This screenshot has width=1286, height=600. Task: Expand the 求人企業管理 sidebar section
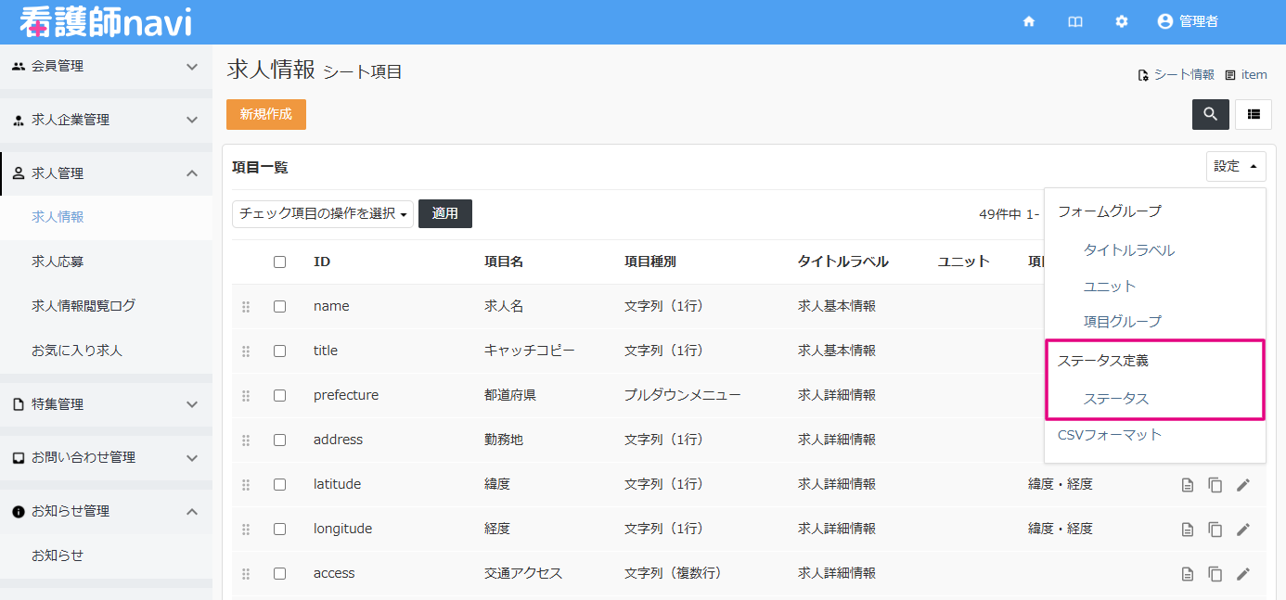click(x=106, y=120)
